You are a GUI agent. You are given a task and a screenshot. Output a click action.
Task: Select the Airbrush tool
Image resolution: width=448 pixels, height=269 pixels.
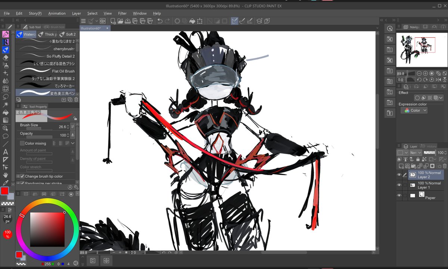pos(6,65)
